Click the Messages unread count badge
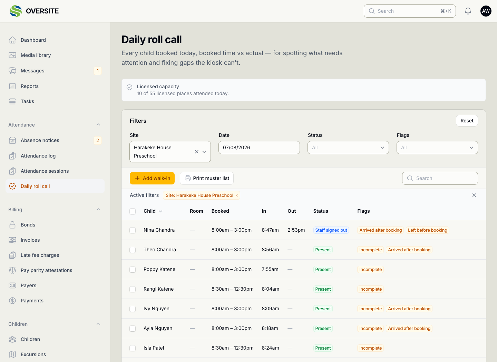Viewport: 497px width, 362px height. [98, 71]
